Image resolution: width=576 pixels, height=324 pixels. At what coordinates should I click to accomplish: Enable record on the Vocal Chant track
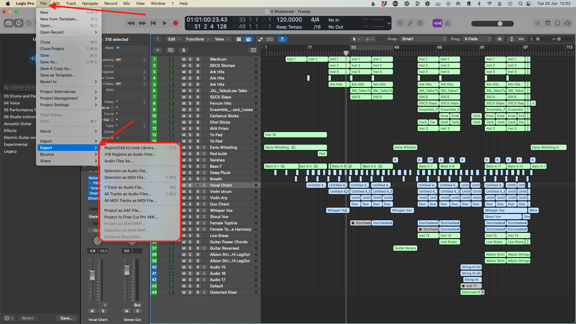tap(198, 185)
